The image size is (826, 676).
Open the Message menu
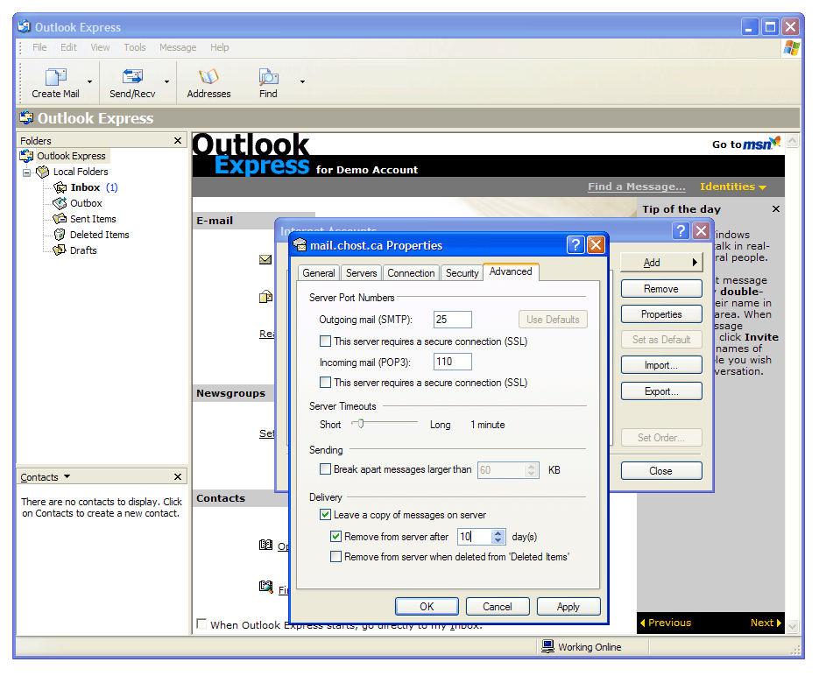click(x=178, y=47)
